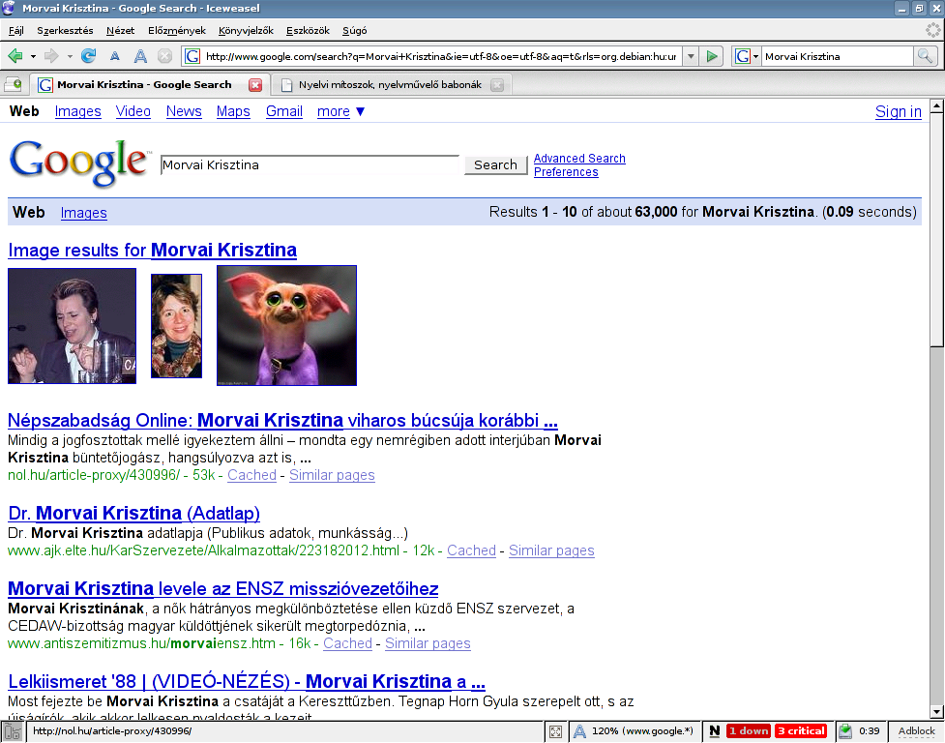The height and width of the screenshot is (743, 945).
Task: Open the Advanced Search link
Action: [x=579, y=159]
